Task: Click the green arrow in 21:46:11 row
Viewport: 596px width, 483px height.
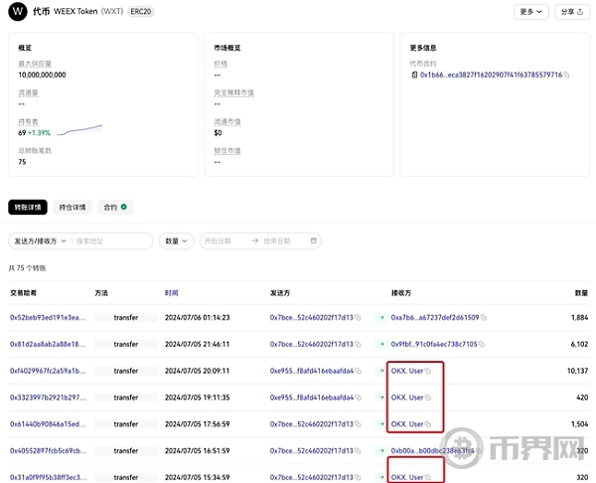Action: pos(381,344)
